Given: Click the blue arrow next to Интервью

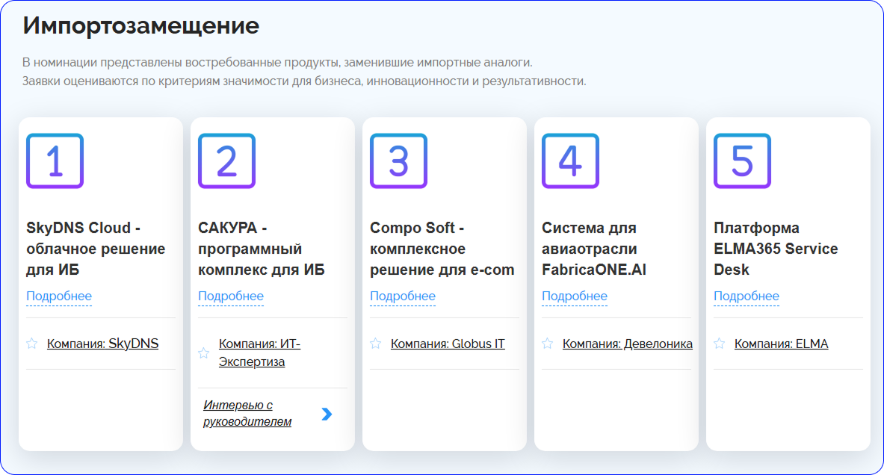Looking at the screenshot, I should pyautogui.click(x=327, y=414).
